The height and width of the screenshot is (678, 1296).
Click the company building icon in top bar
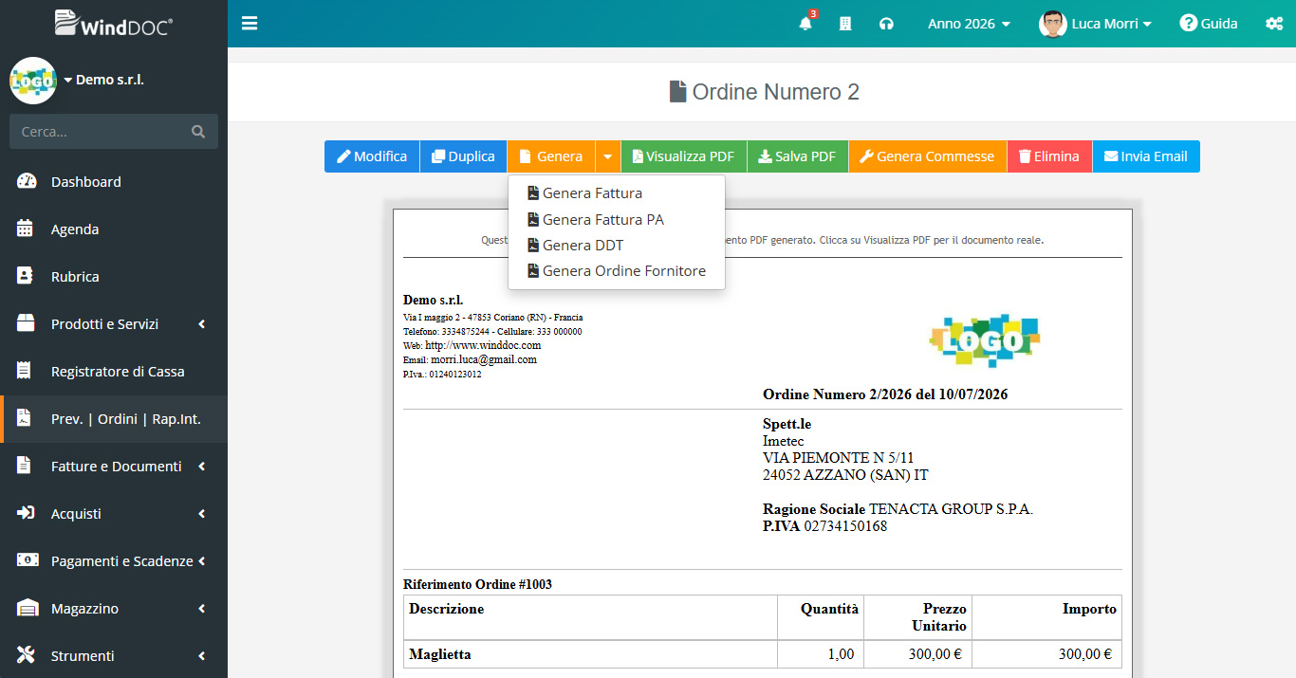tap(845, 24)
